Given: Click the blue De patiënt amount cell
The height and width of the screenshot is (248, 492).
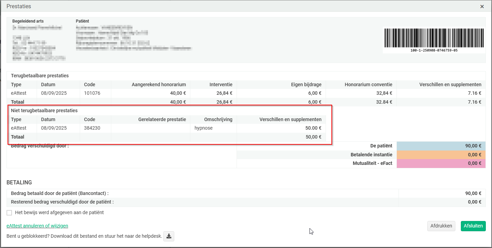Looking at the screenshot, I should pyautogui.click(x=441, y=146).
